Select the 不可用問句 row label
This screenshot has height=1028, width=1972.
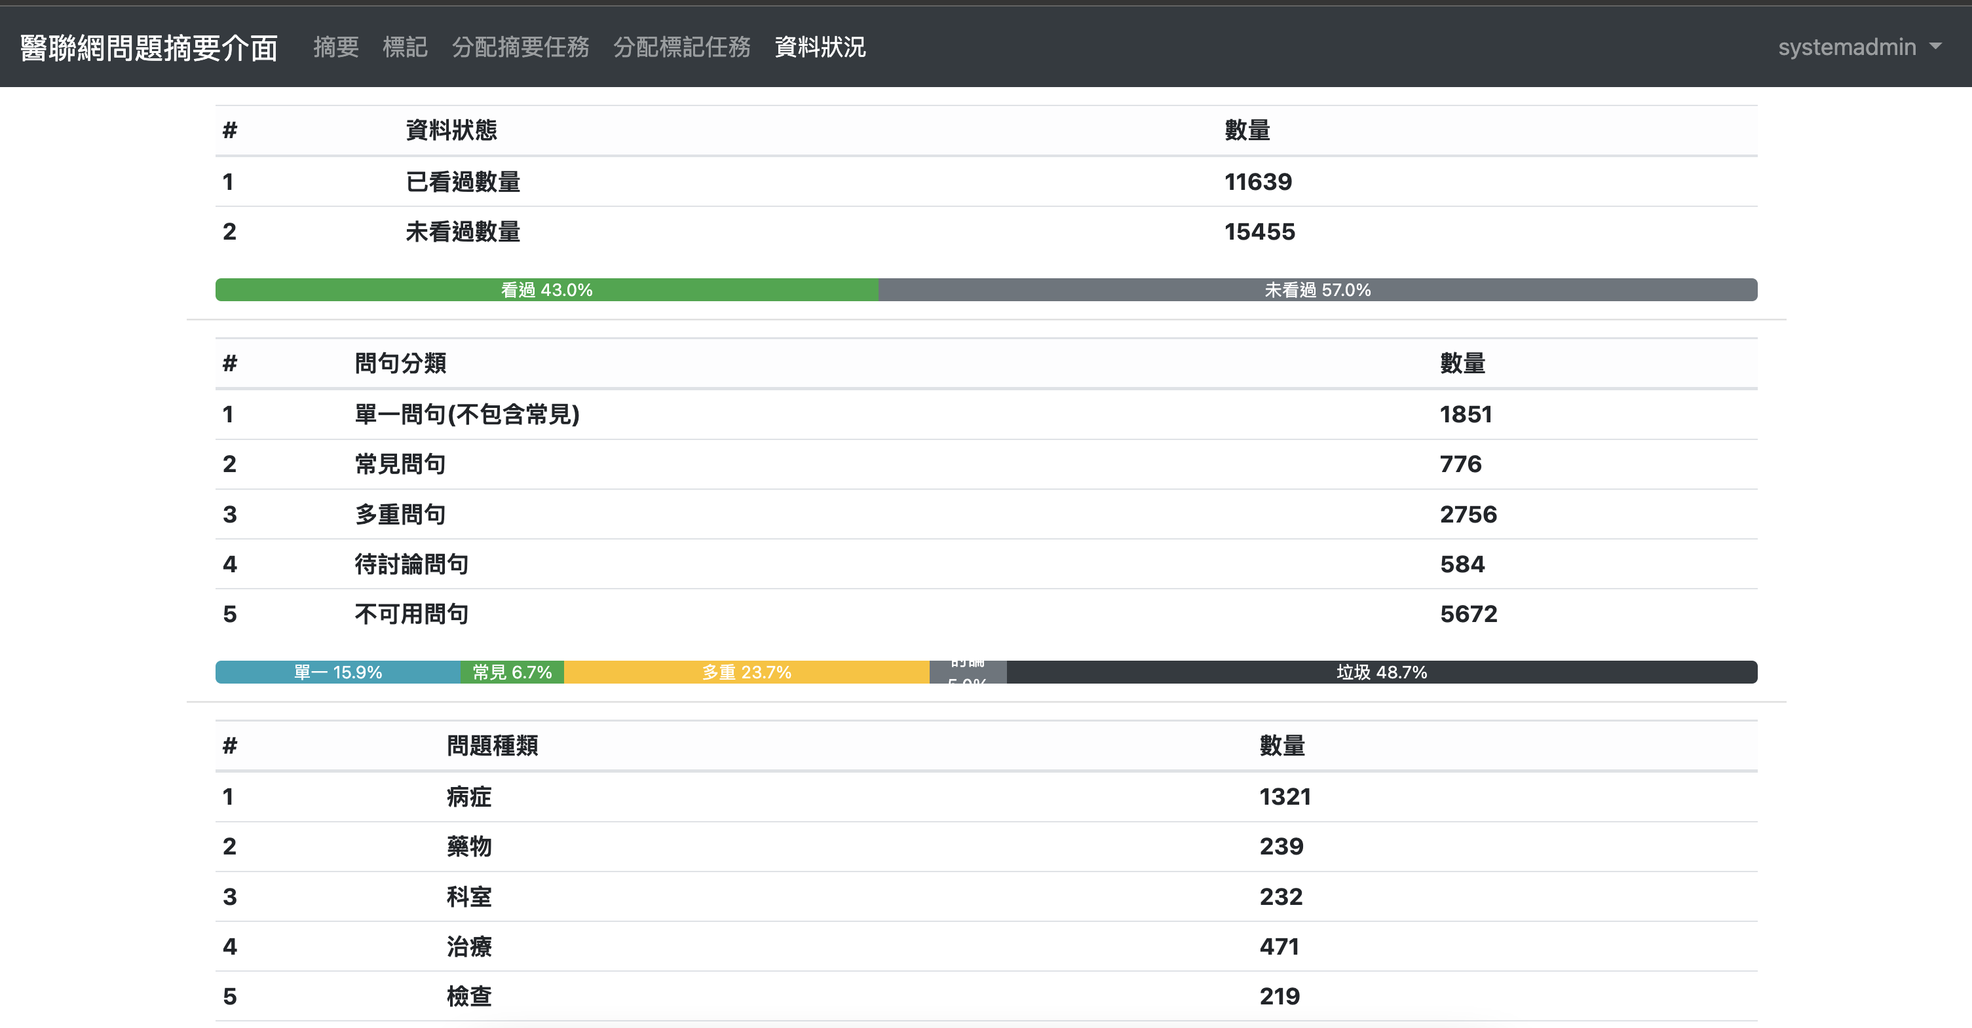pyautogui.click(x=412, y=614)
